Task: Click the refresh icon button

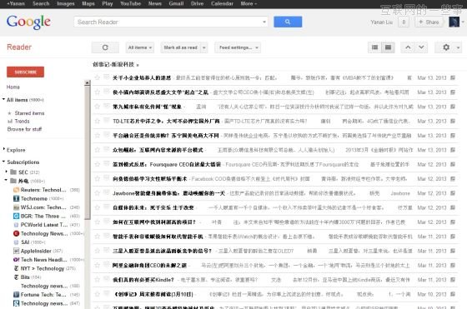Action: point(105,47)
